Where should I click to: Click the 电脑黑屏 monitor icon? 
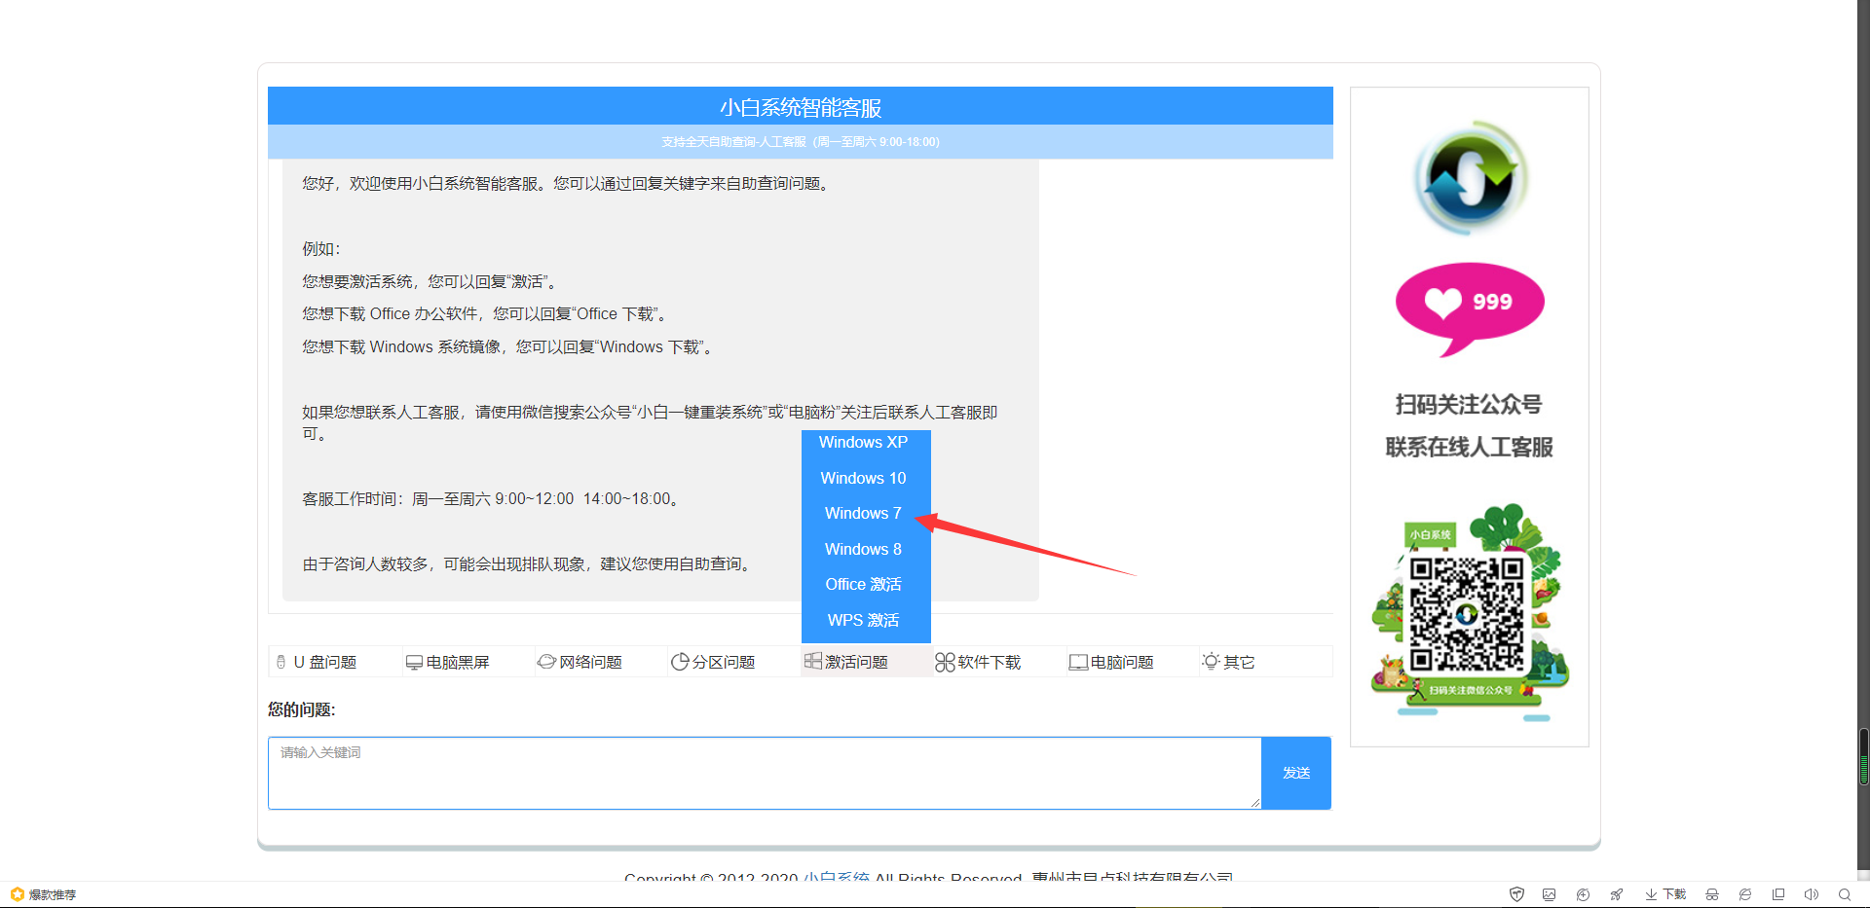[413, 661]
